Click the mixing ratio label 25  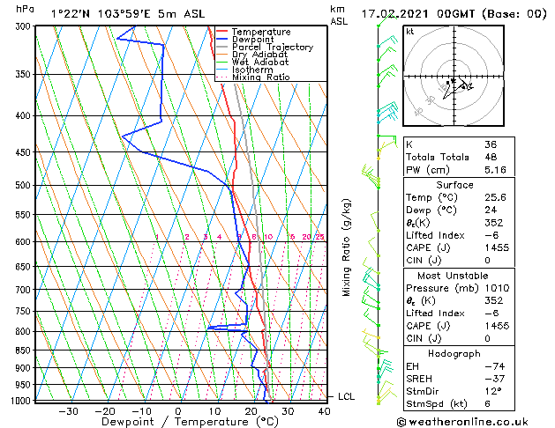[320, 237]
